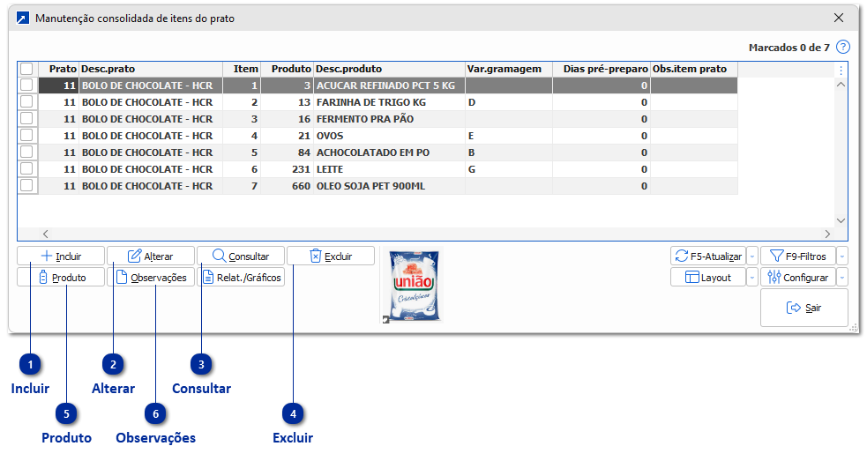Click the União sugar product thumbnail
This screenshot has height=461, width=867.
pos(412,286)
